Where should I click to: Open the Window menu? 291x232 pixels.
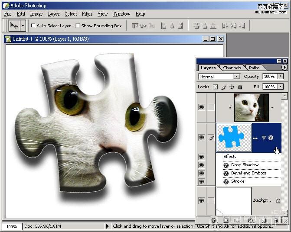click(122, 14)
